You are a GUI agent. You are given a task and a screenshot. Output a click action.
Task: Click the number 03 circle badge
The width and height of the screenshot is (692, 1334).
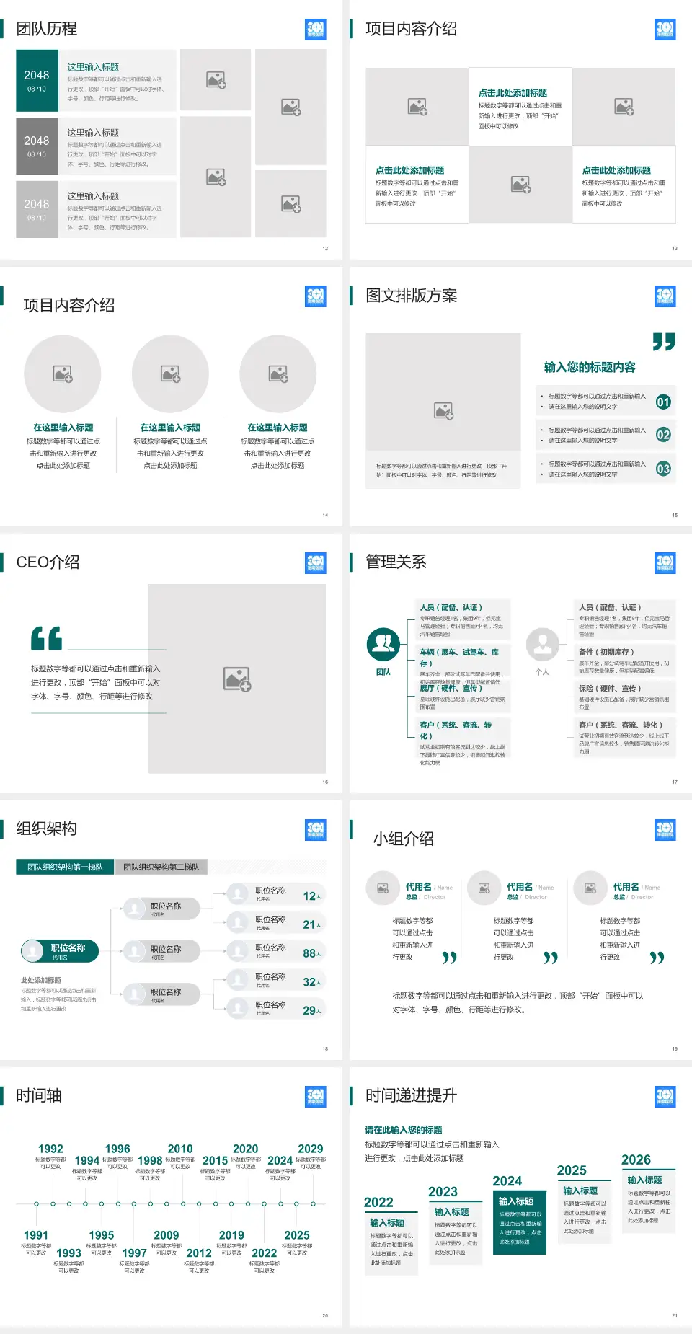coord(663,469)
